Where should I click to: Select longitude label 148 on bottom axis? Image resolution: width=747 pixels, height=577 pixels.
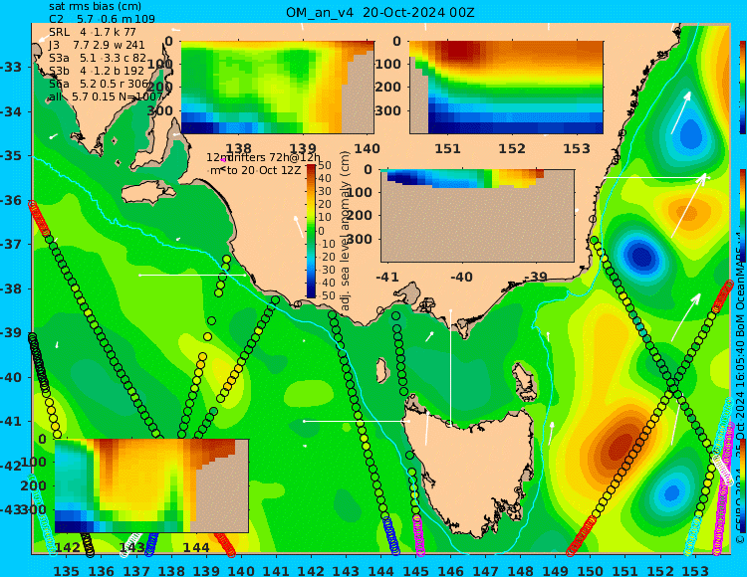point(521,570)
